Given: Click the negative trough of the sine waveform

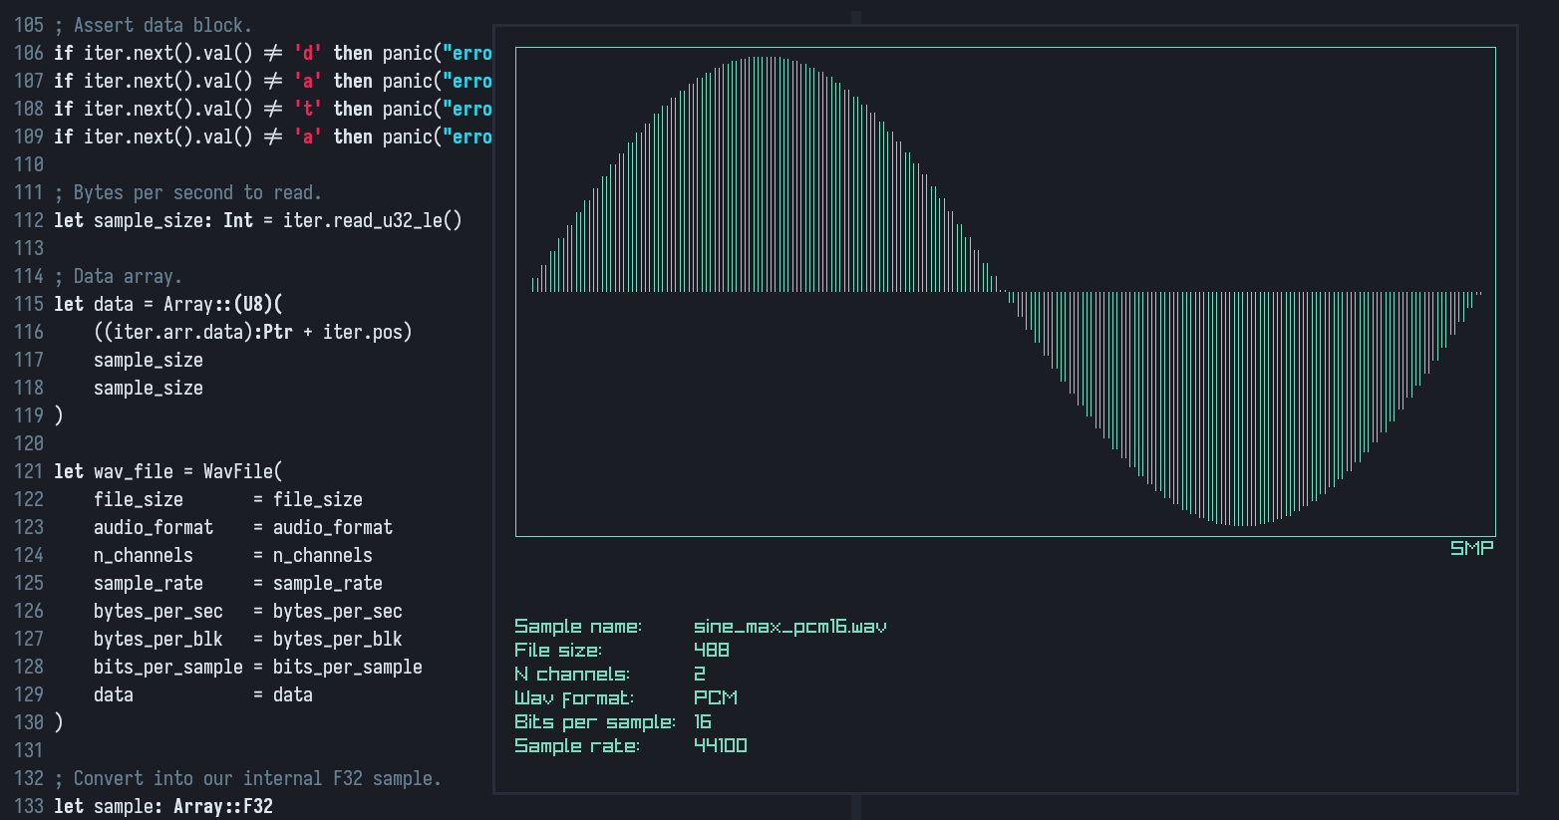Looking at the screenshot, I should (1243, 522).
